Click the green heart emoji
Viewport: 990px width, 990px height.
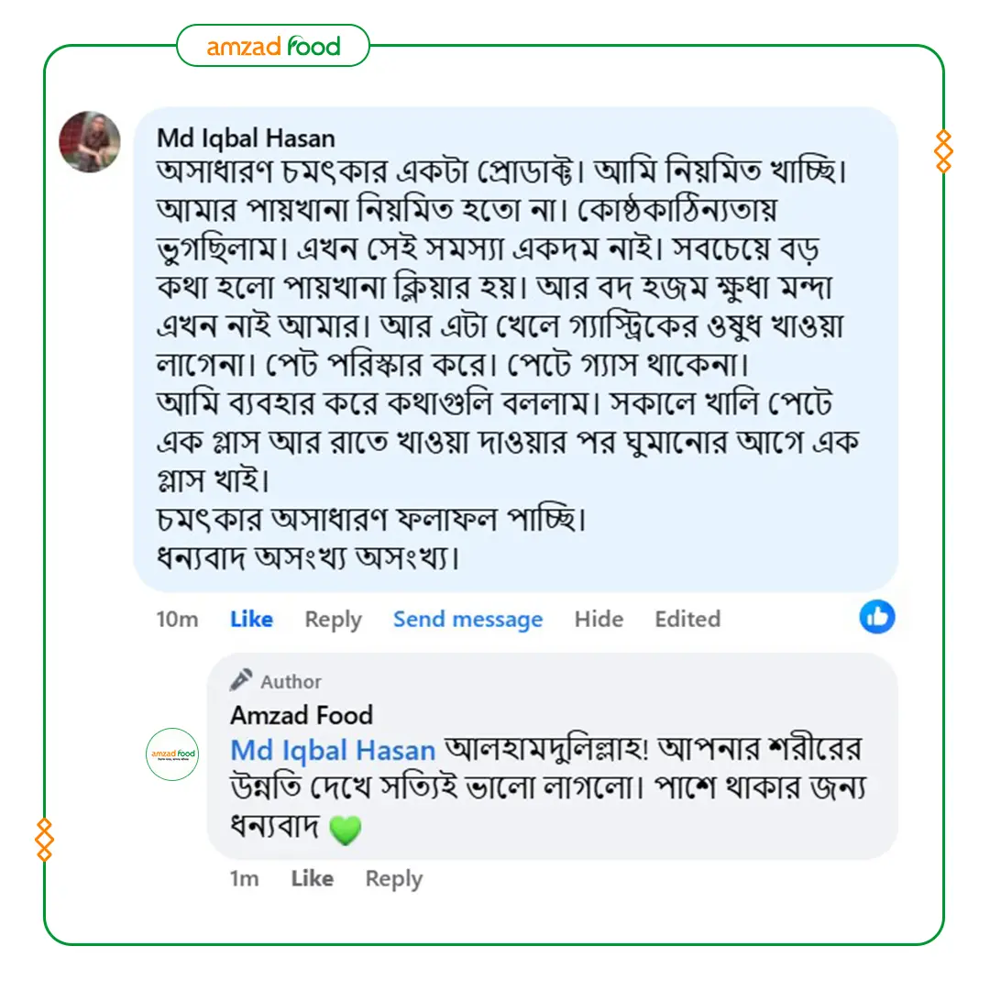click(346, 830)
